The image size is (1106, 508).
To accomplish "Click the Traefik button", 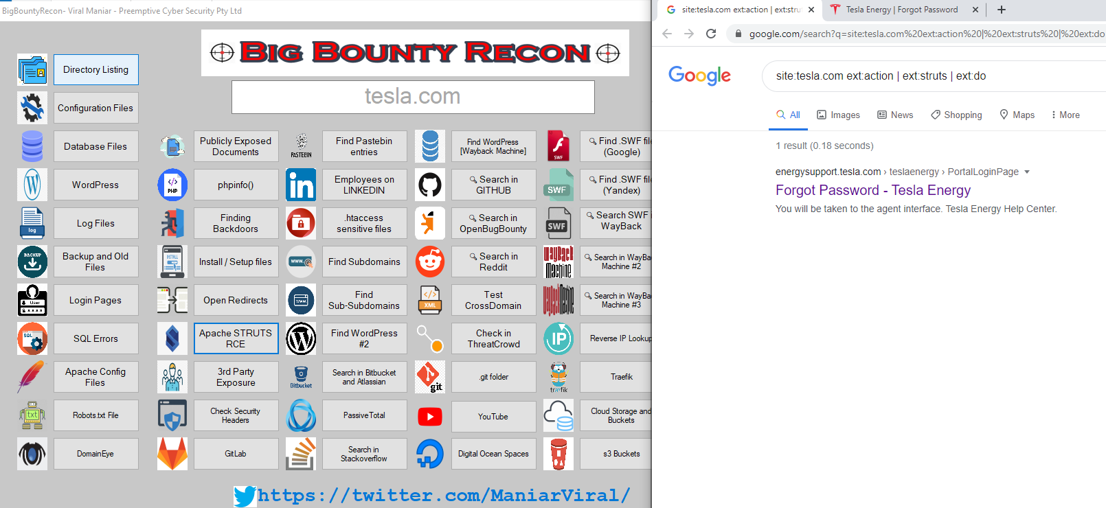I will tap(616, 377).
